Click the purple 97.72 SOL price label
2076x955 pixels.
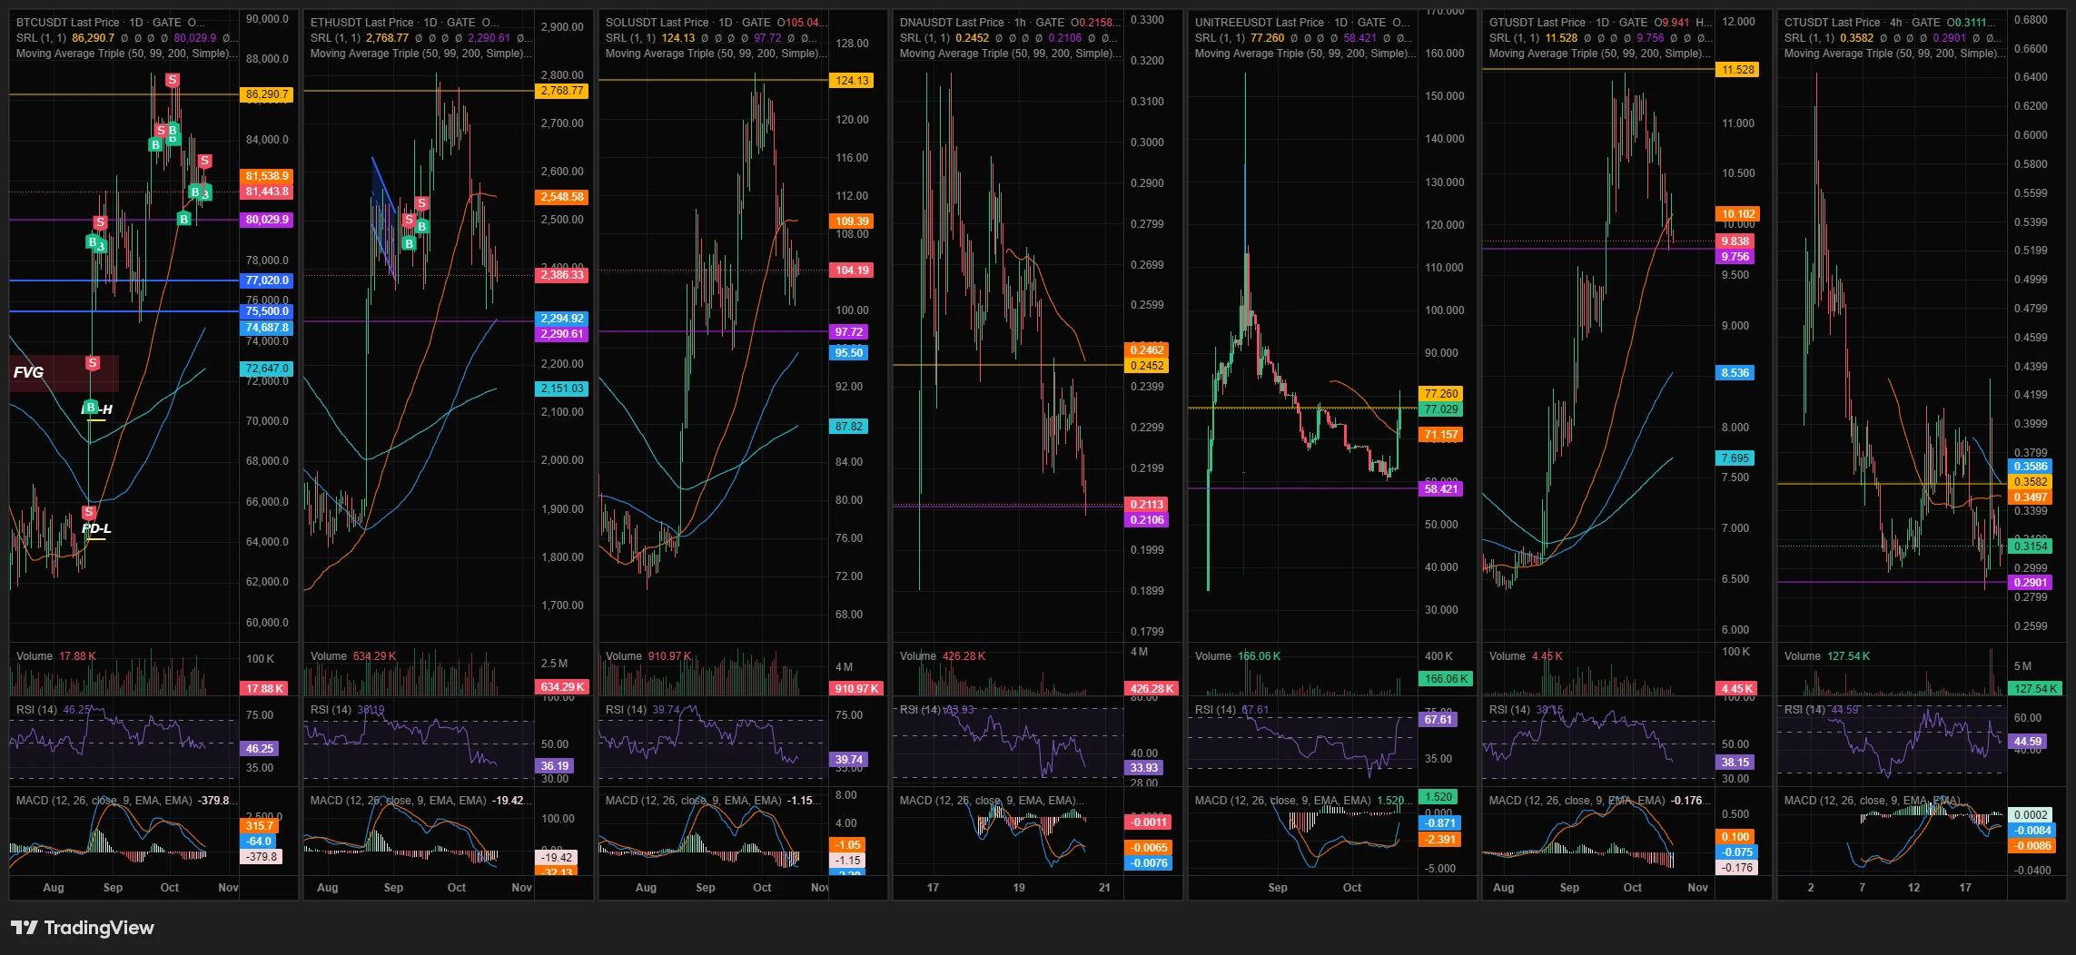point(849,332)
